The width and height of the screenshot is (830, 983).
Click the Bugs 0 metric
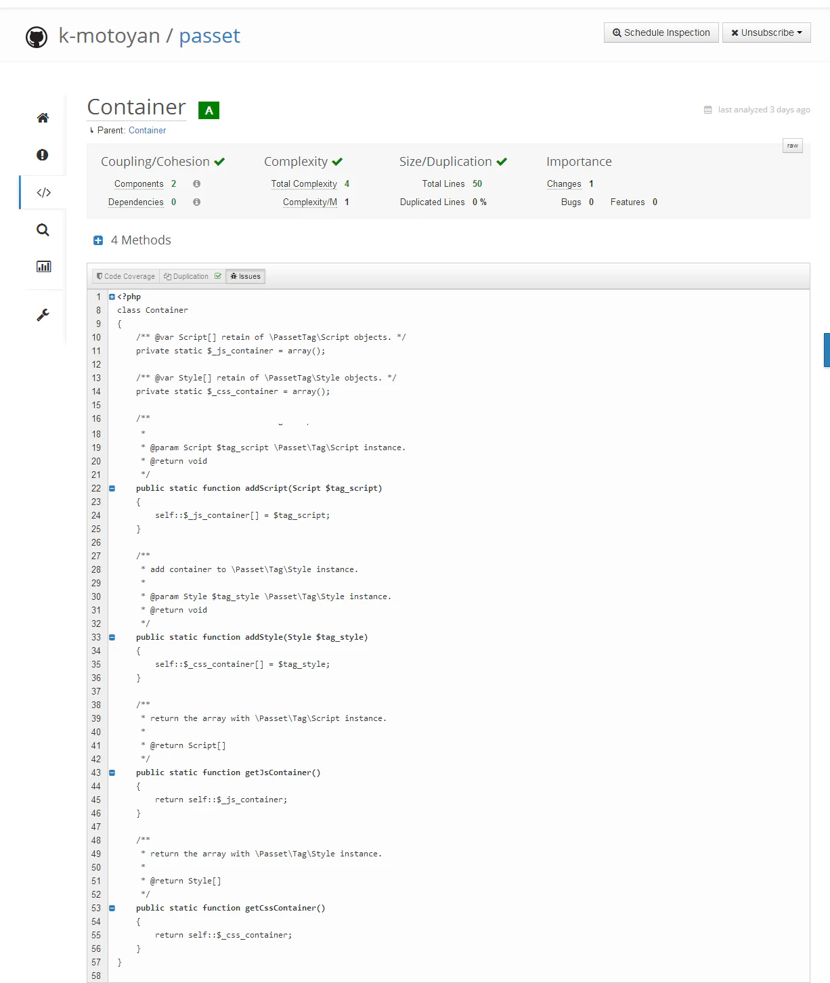577,202
